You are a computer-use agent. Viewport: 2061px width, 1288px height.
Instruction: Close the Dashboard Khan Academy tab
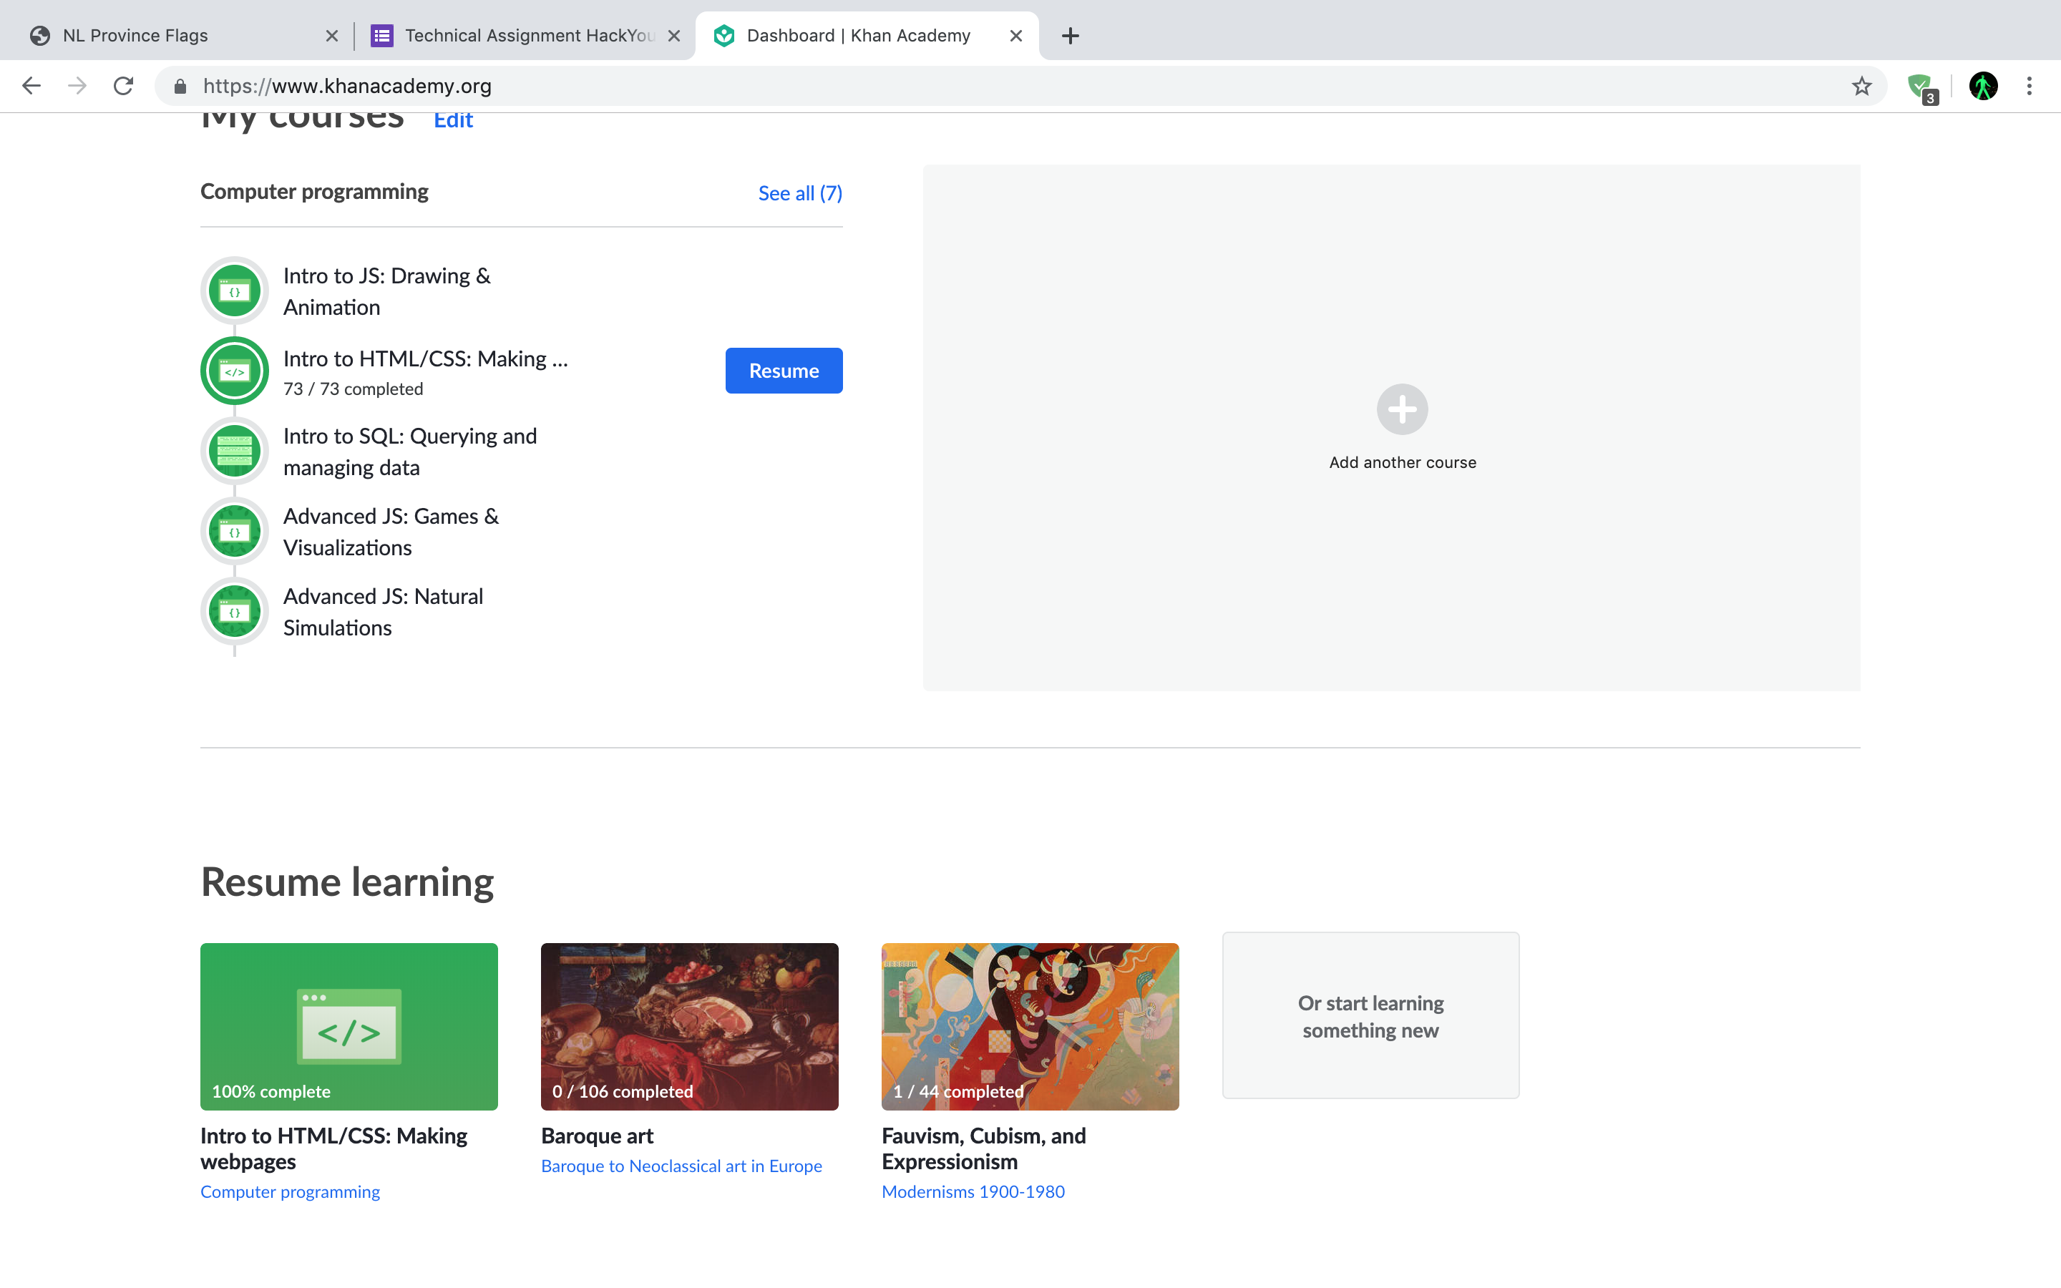(x=1016, y=36)
